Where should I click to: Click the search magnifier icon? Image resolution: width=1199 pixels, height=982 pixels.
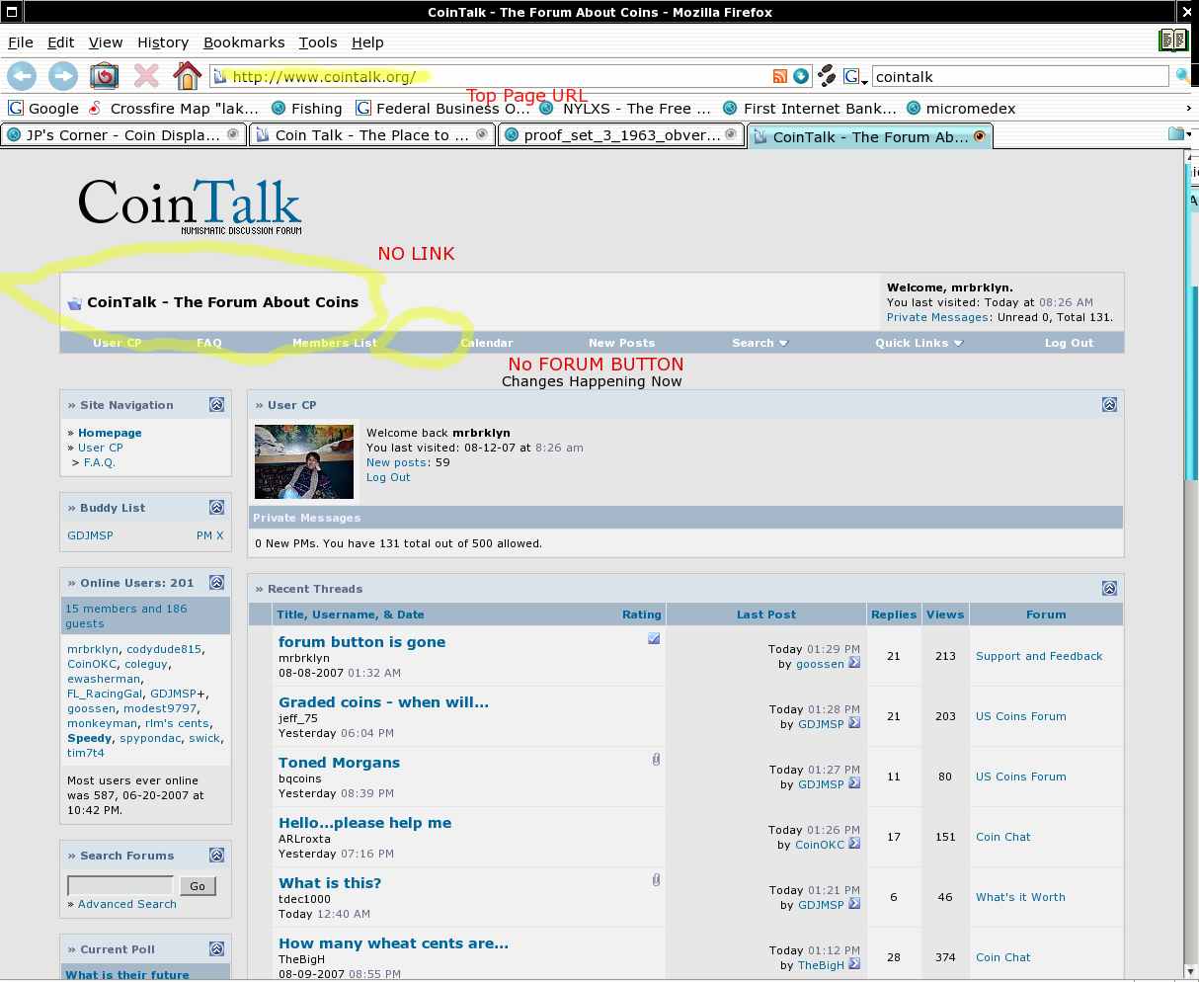[x=1181, y=76]
